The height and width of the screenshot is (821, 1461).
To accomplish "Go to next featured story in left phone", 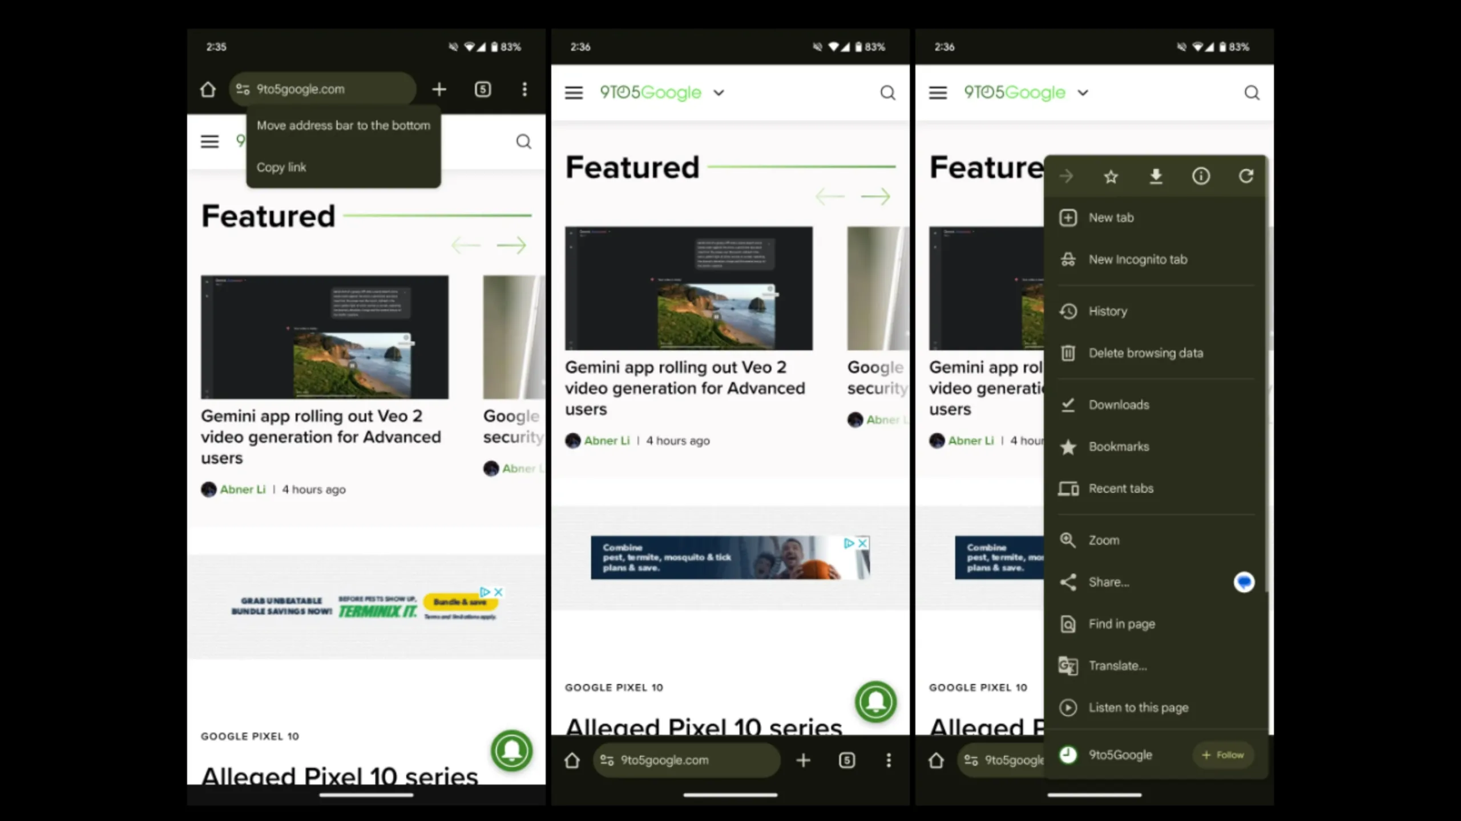I will [x=511, y=245].
